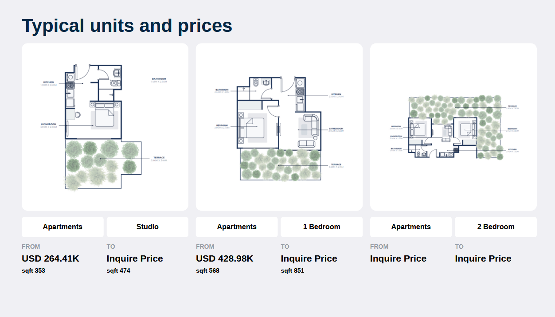Viewport: 555px width, 317px height.
Task: Click the sqft 353 area label
Action: 34,270
